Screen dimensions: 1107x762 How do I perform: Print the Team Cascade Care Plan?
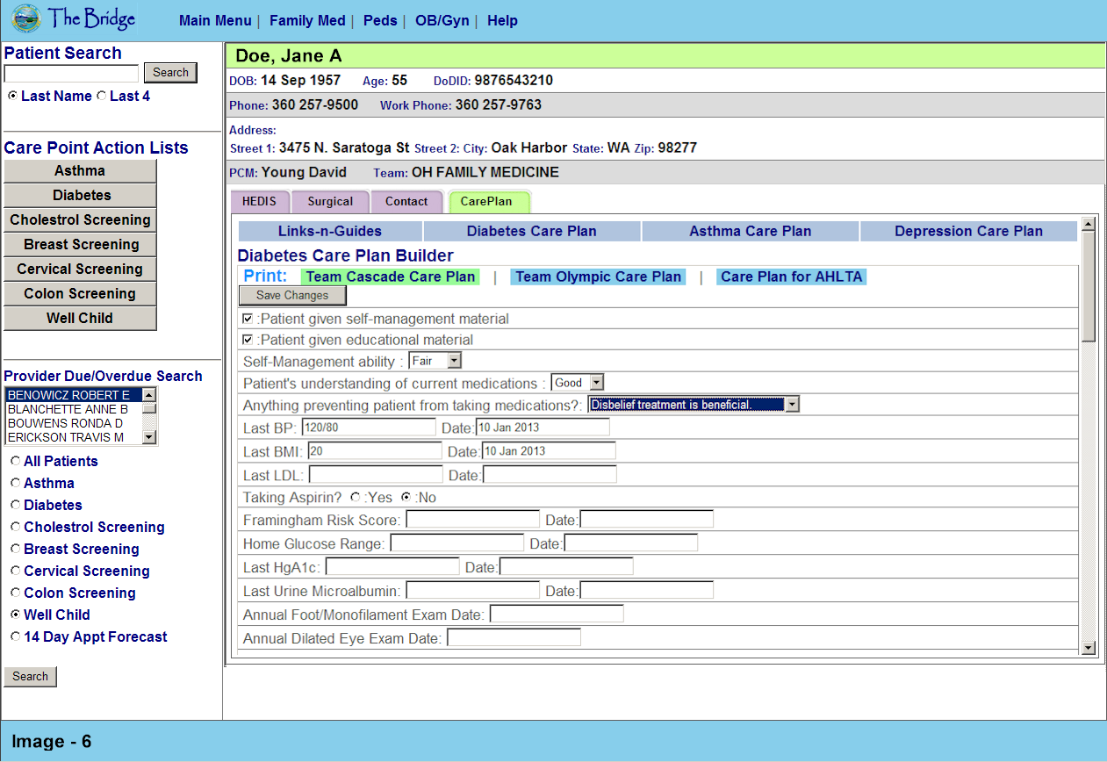[x=391, y=277]
